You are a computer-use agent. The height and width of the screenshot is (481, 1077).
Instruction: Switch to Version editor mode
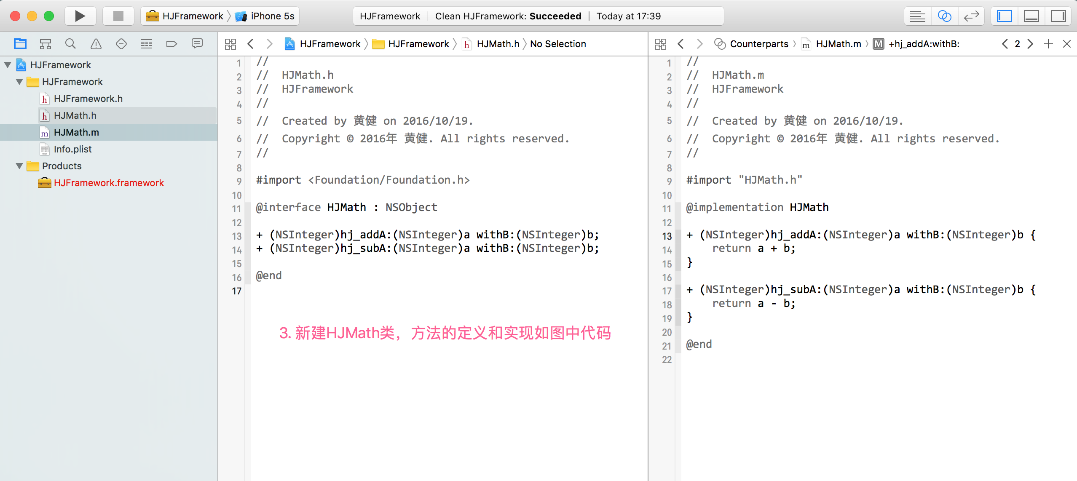coord(971,16)
